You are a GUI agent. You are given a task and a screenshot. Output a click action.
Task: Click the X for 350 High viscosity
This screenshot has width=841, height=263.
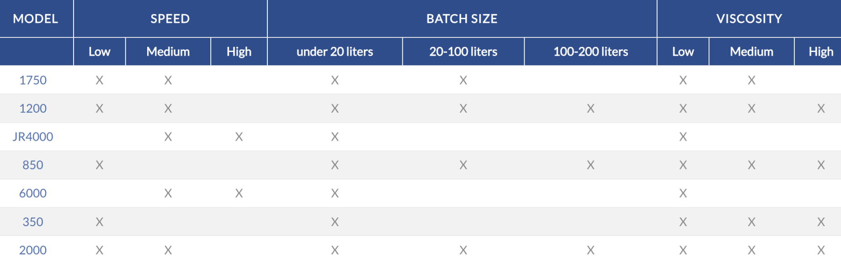821,222
